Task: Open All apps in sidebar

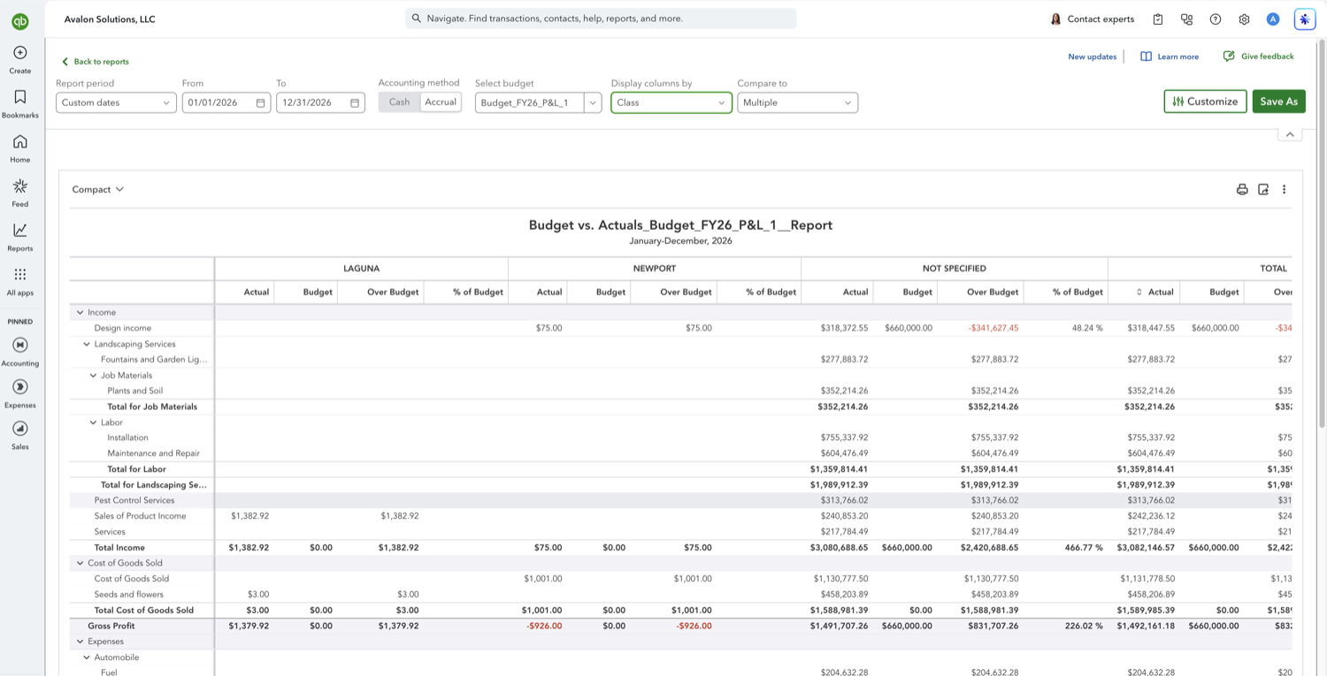Action: 20,281
